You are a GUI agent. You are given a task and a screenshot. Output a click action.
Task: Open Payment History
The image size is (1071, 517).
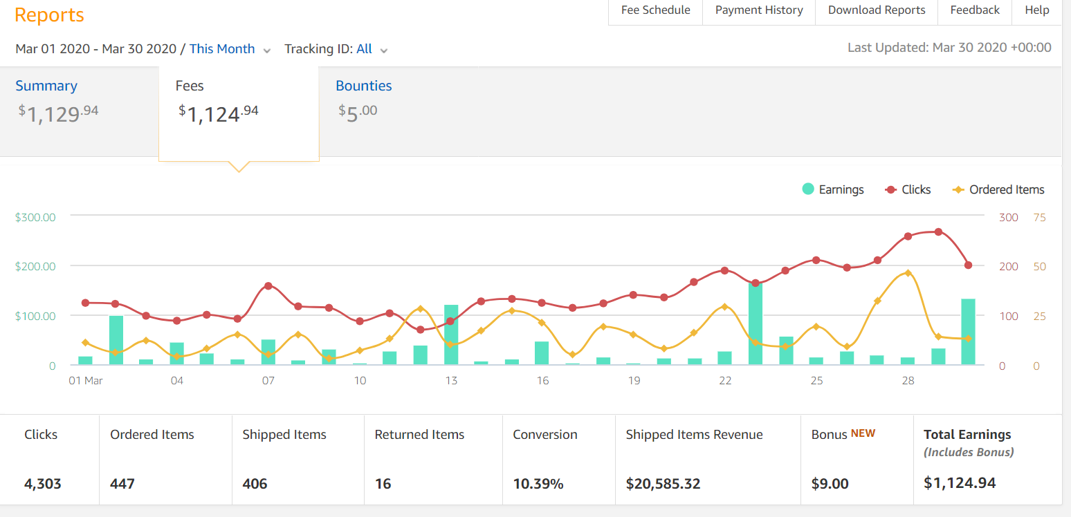pyautogui.click(x=759, y=10)
